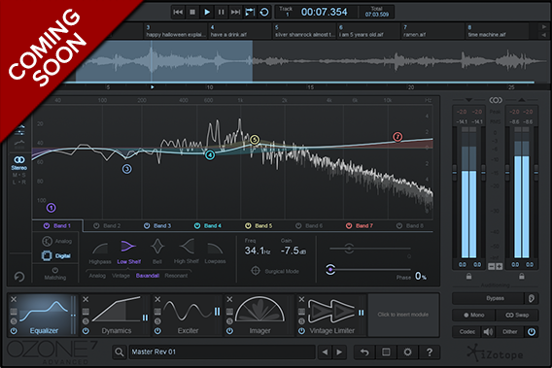The height and width of the screenshot is (368, 552).
Task: Click the Play button in transport
Action: [207, 13]
